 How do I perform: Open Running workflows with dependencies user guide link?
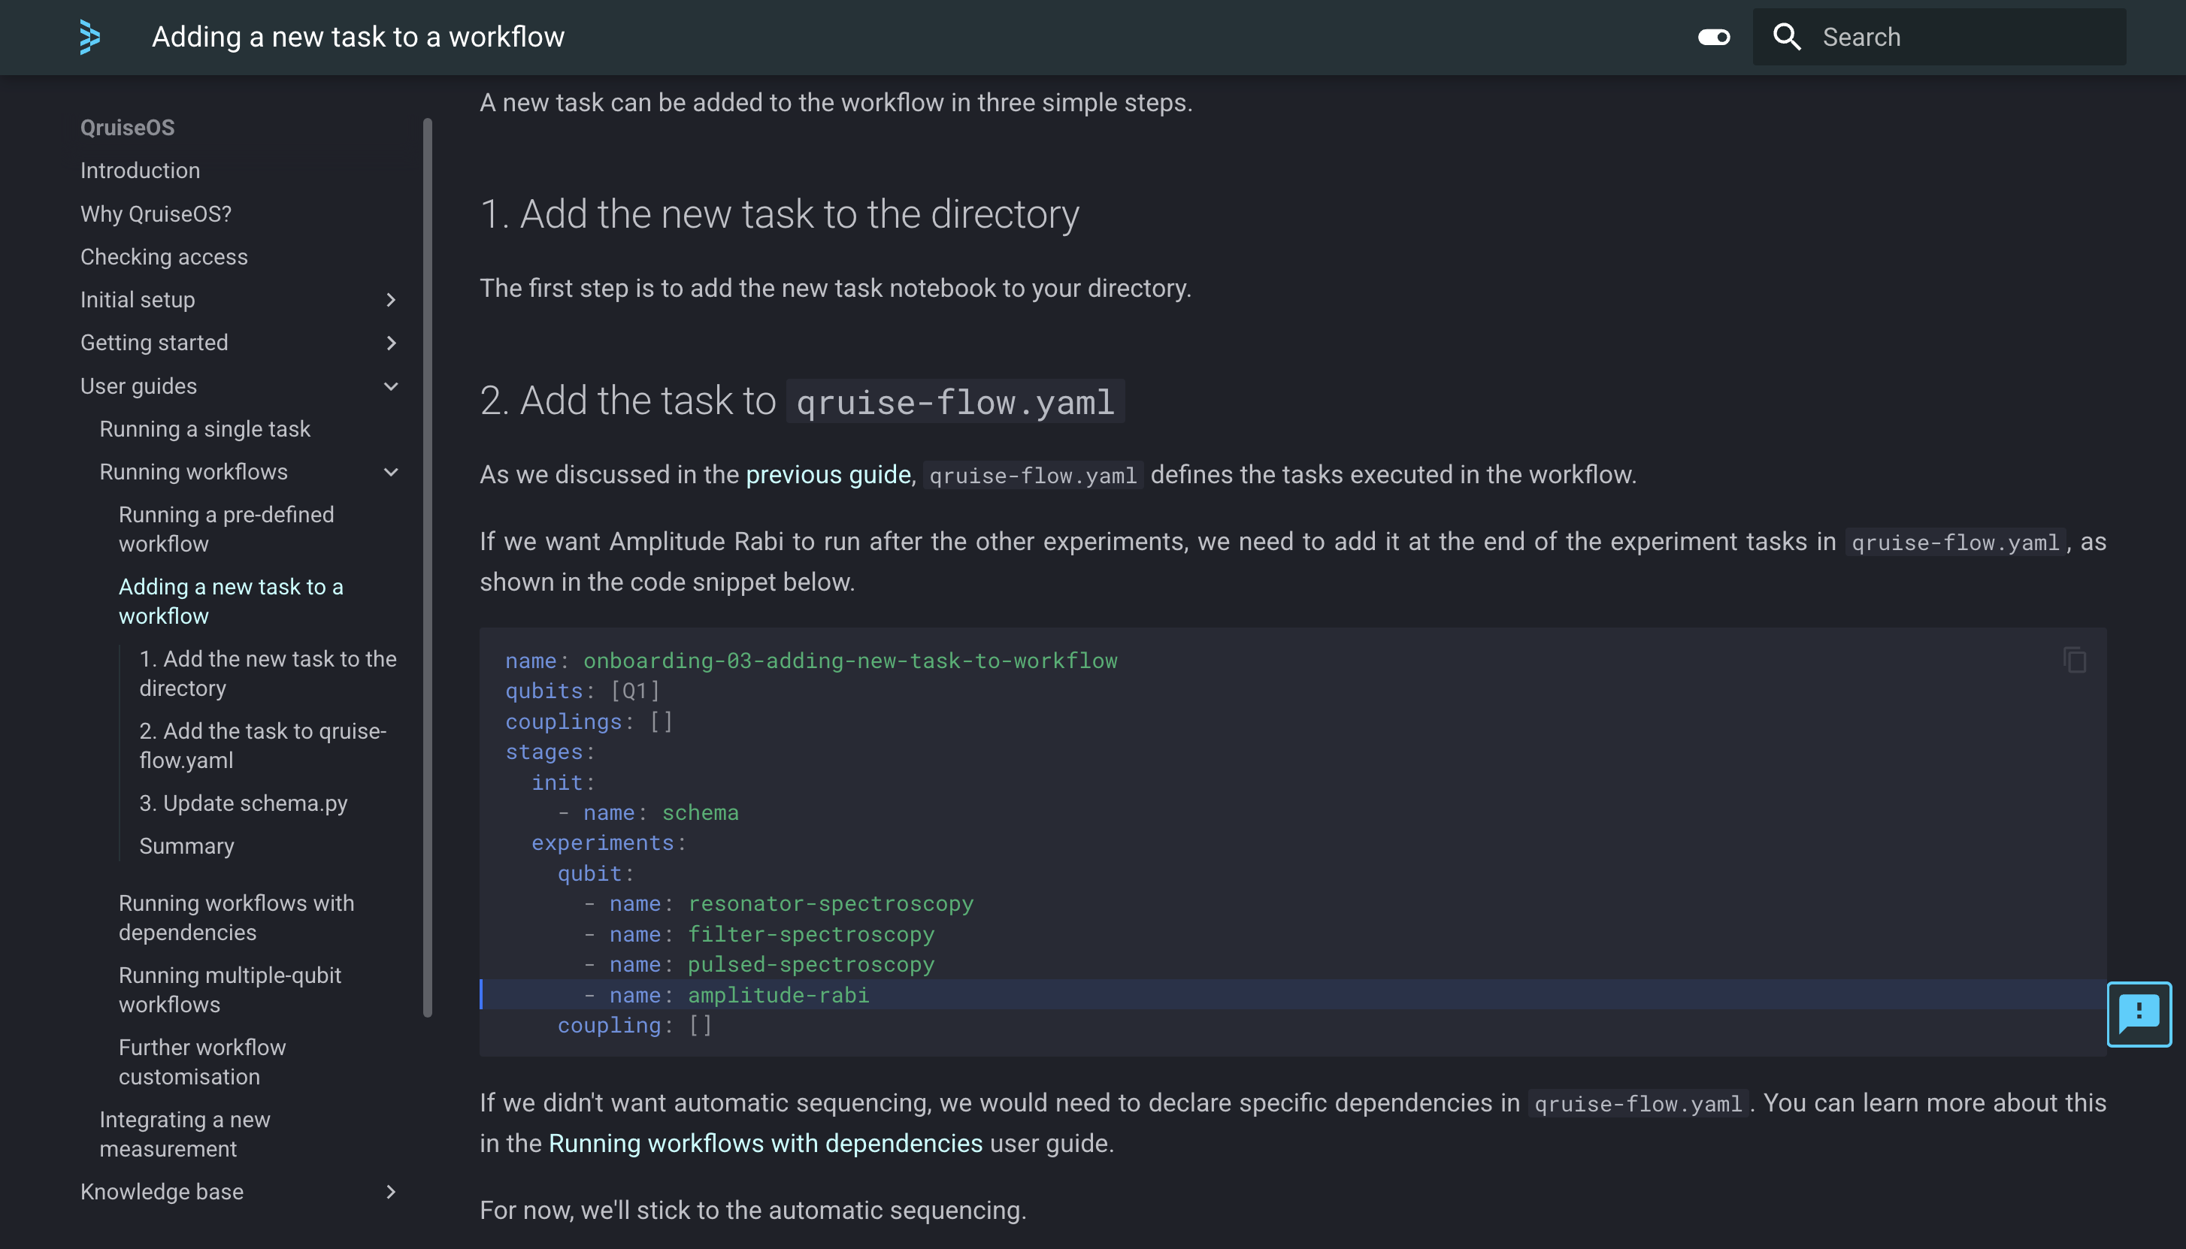point(766,1142)
